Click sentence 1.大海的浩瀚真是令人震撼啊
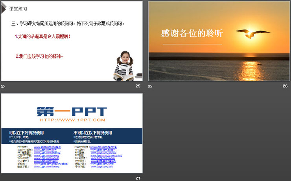 (42, 36)
